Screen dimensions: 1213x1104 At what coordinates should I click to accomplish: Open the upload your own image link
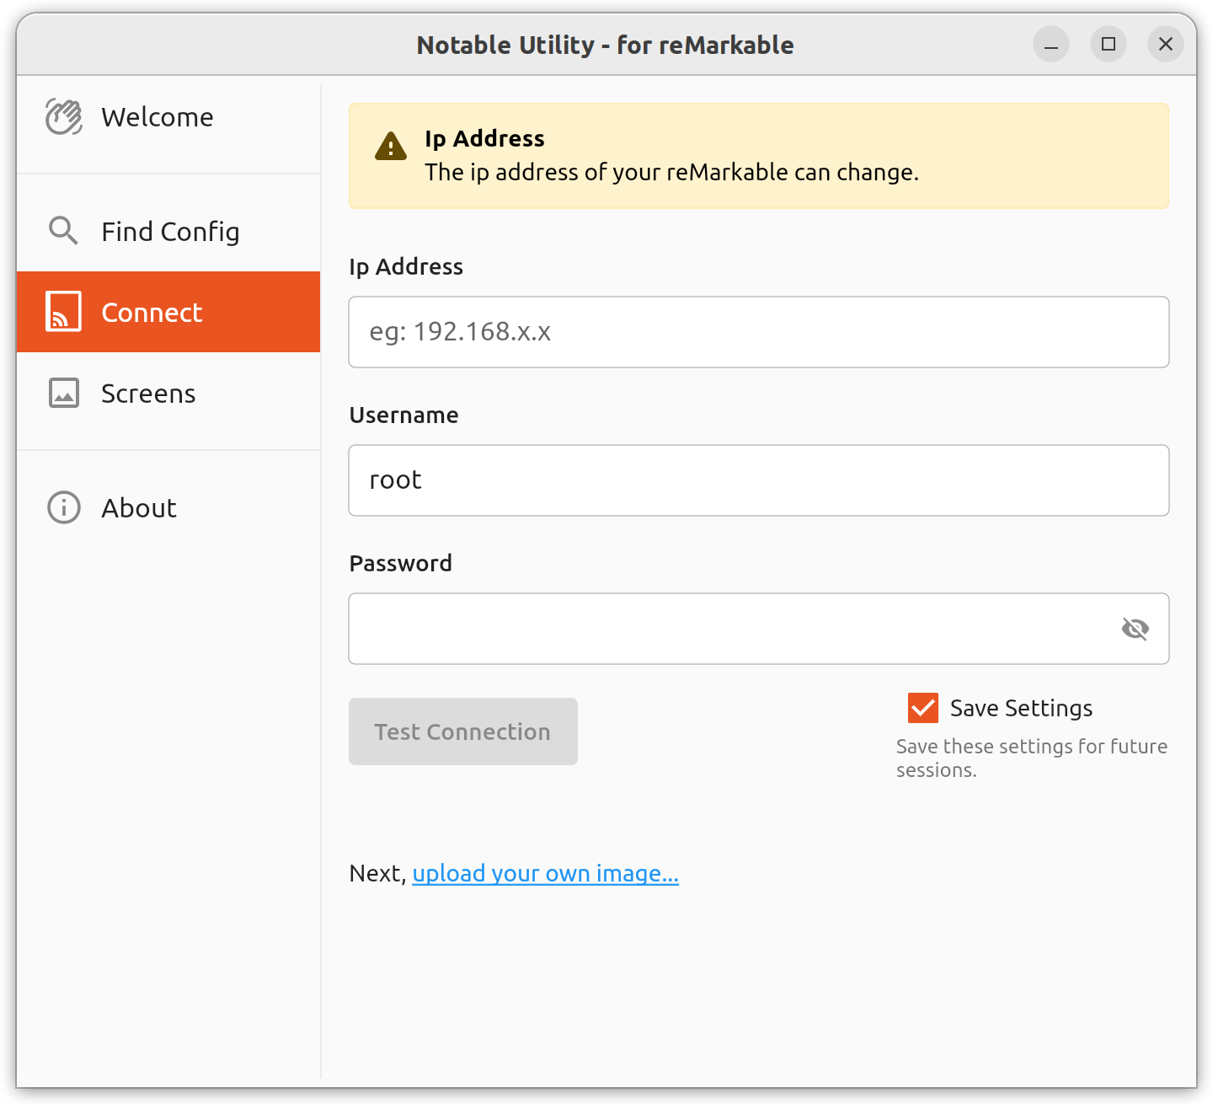pyautogui.click(x=544, y=873)
